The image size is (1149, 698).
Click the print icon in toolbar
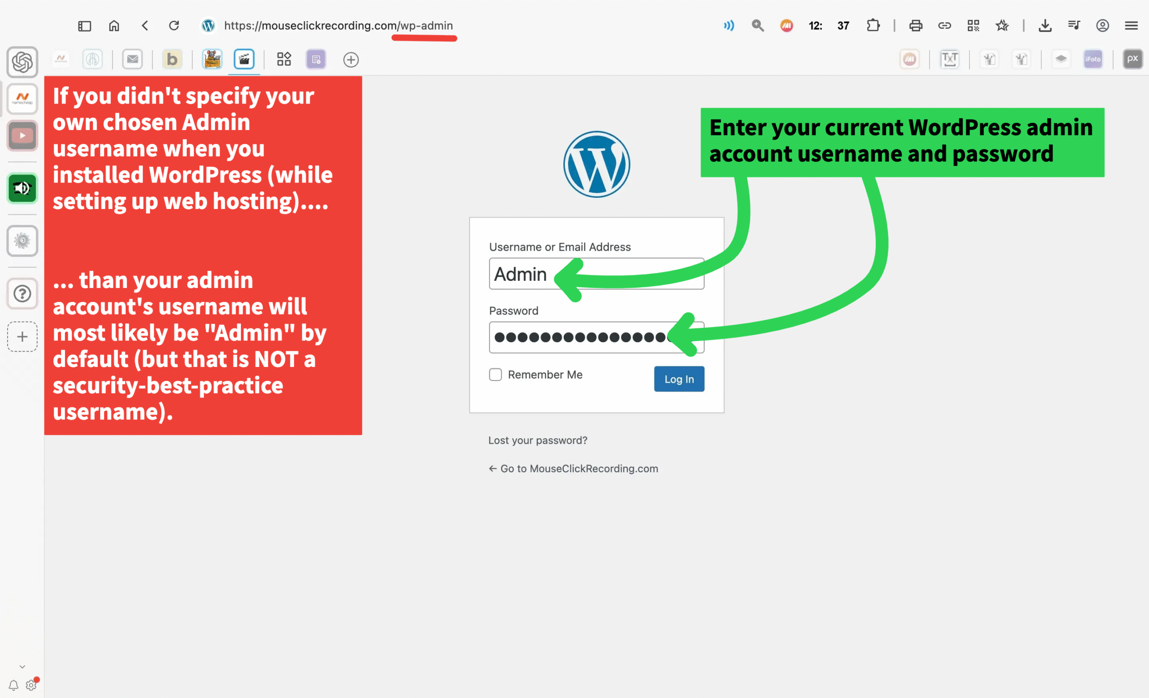point(915,26)
